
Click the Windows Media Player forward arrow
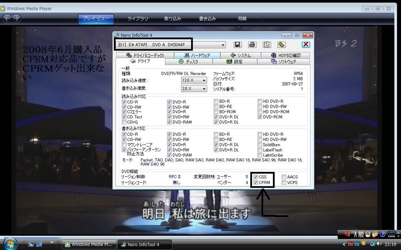[x=16, y=18]
